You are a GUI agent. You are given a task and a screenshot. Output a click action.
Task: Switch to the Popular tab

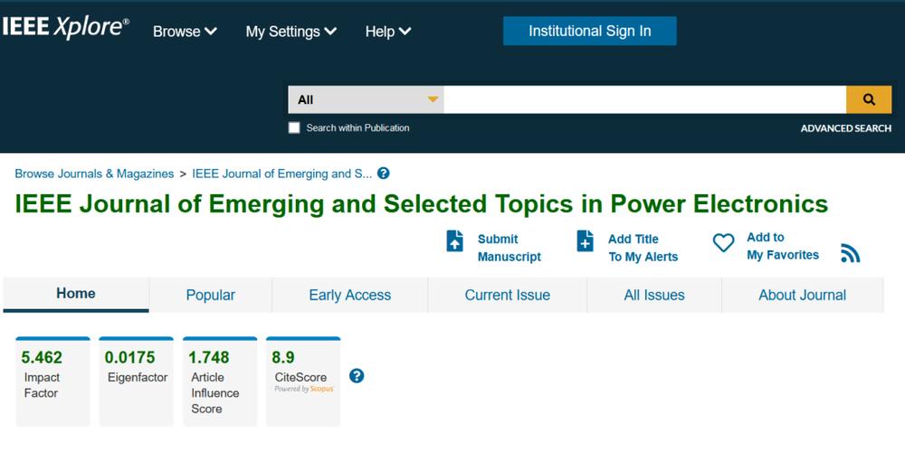(211, 296)
